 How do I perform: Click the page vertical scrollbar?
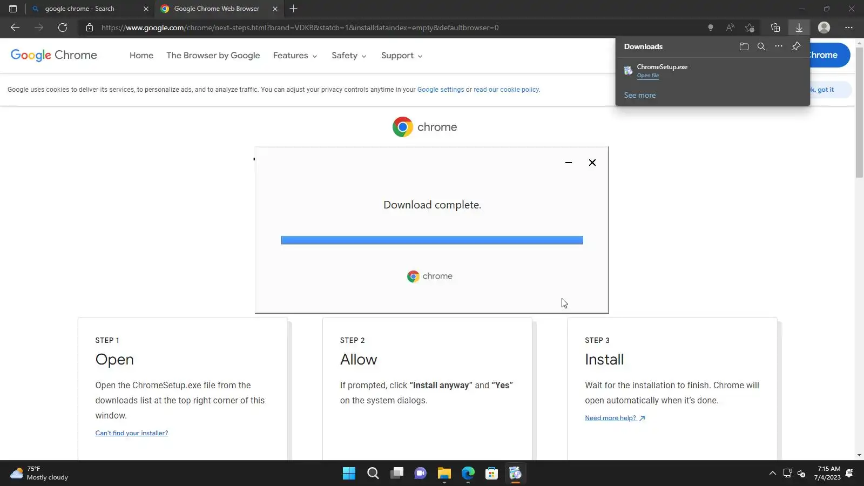pyautogui.click(x=859, y=112)
